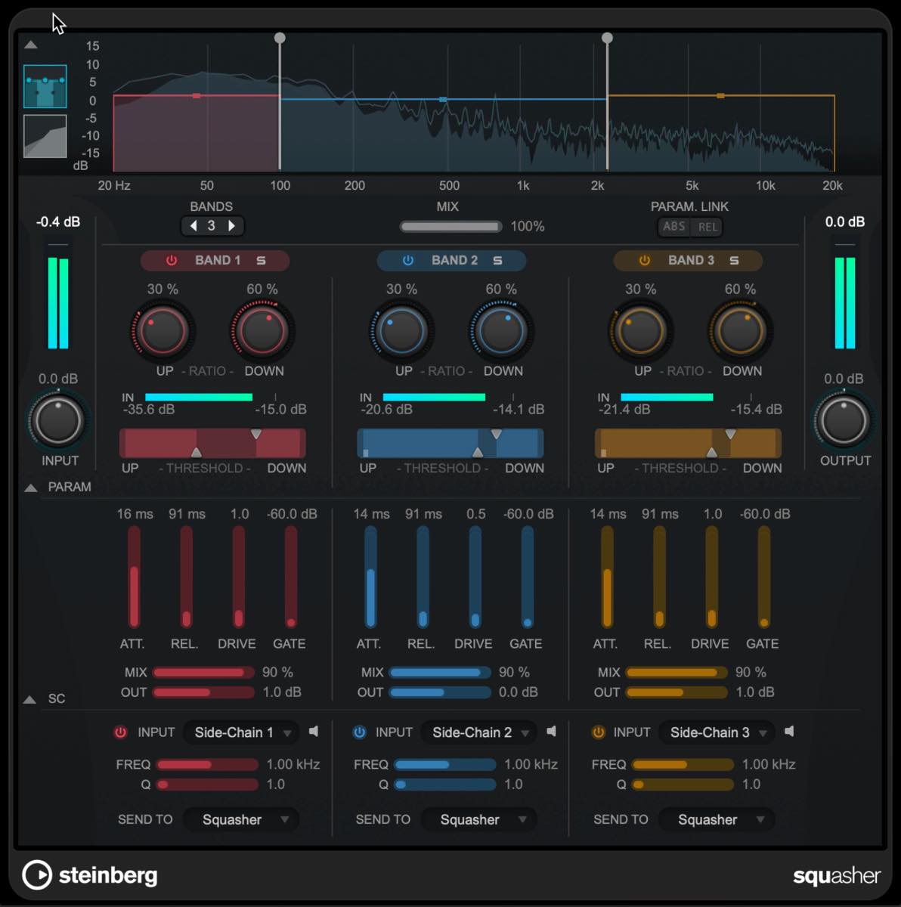Collapse the PARAM section triangle
The image size is (901, 907).
click(x=30, y=488)
